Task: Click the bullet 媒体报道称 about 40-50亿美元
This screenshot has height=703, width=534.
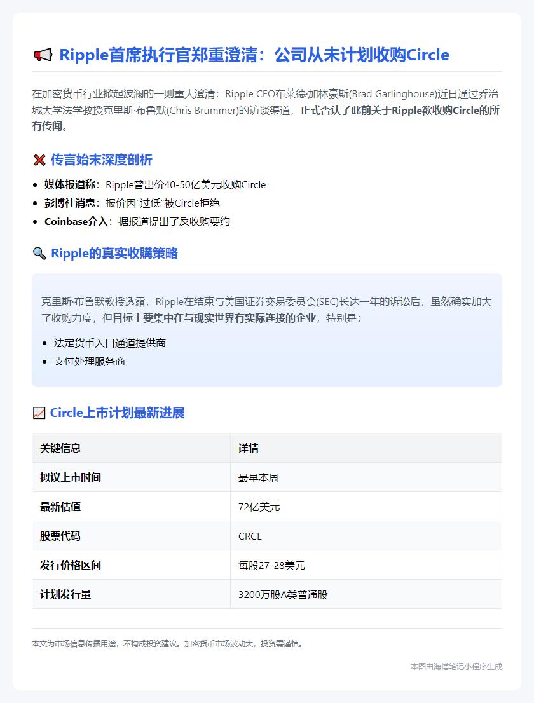Action: (x=155, y=185)
